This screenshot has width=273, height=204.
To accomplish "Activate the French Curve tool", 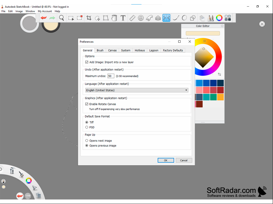I will 149,18.
